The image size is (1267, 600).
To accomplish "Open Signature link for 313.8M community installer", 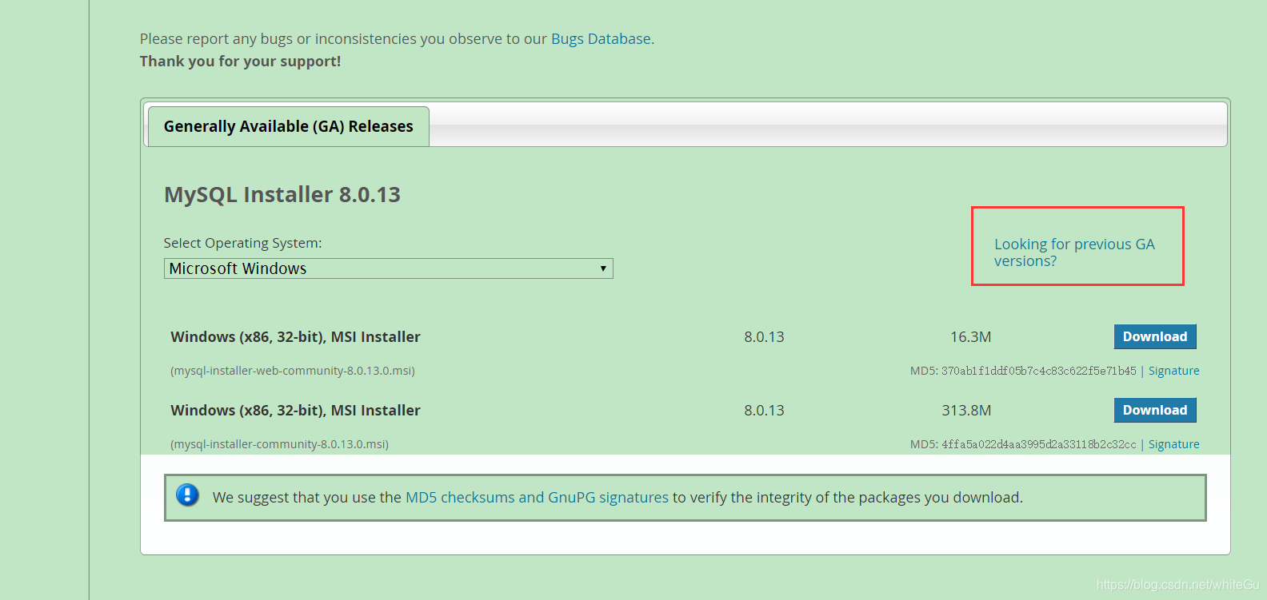I will tap(1173, 444).
